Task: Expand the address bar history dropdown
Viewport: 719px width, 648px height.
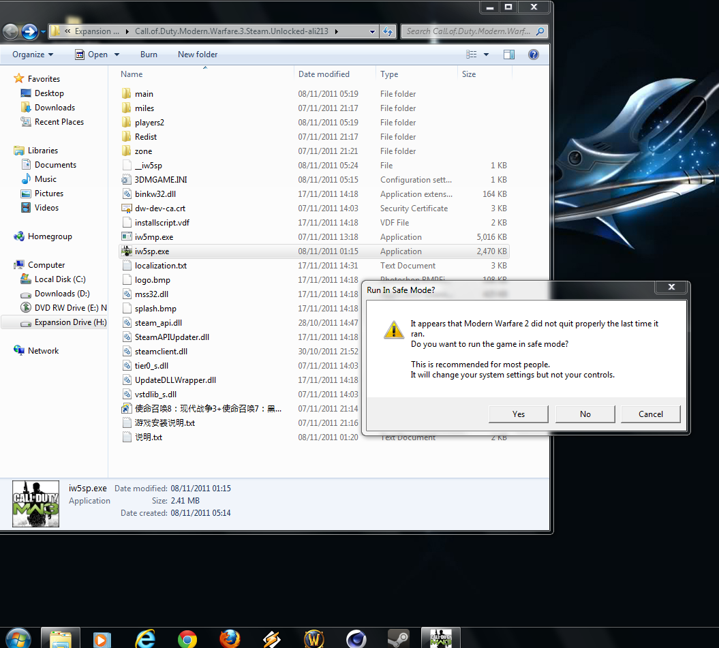Action: pyautogui.click(x=372, y=31)
